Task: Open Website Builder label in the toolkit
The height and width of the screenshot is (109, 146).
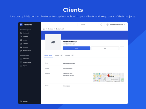Action: pos(27,62)
